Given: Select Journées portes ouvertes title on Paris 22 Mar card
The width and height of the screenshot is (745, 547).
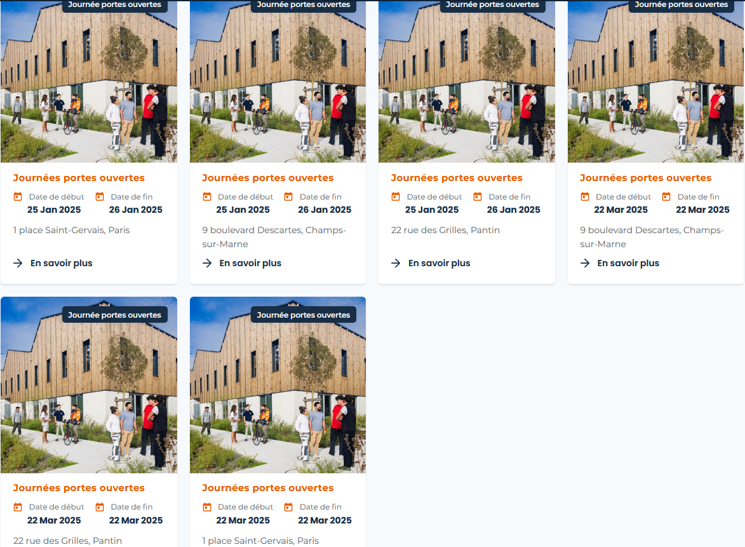Looking at the screenshot, I should click(267, 488).
